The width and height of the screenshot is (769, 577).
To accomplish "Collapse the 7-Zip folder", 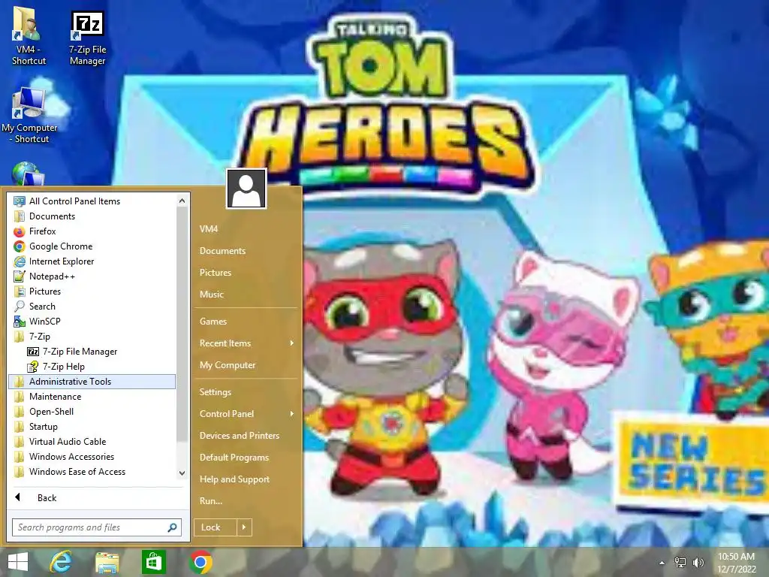I will tap(92, 337).
